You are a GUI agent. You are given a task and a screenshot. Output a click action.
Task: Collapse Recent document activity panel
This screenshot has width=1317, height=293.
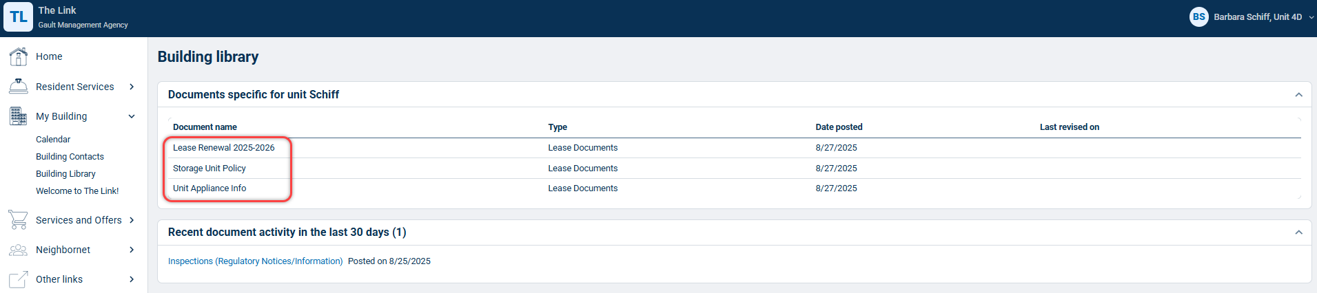coord(1298,232)
